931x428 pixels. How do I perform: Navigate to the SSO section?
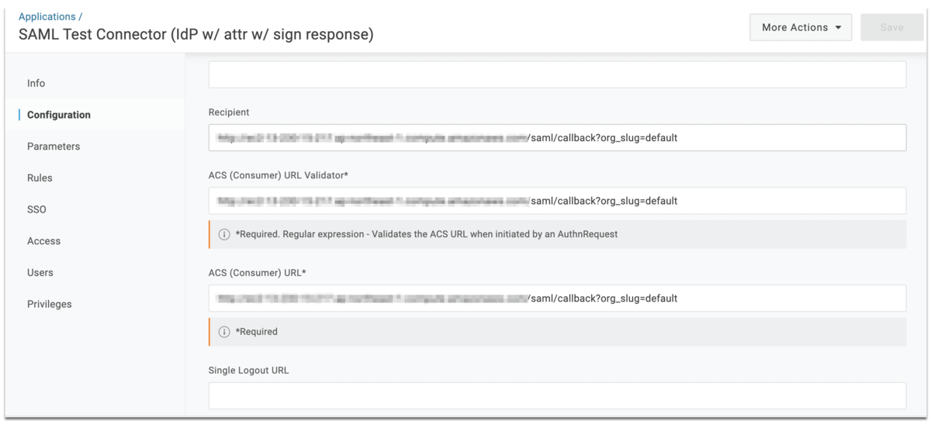[36, 209]
